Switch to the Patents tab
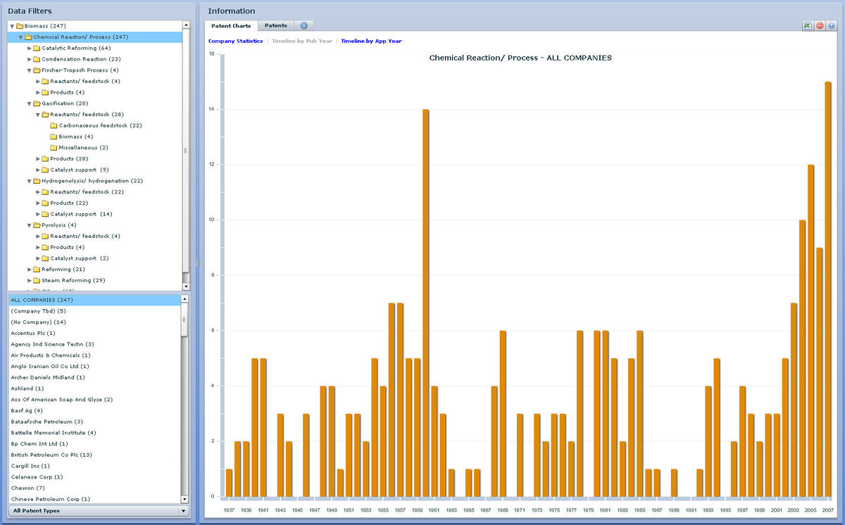Image resolution: width=845 pixels, height=525 pixels. (275, 25)
